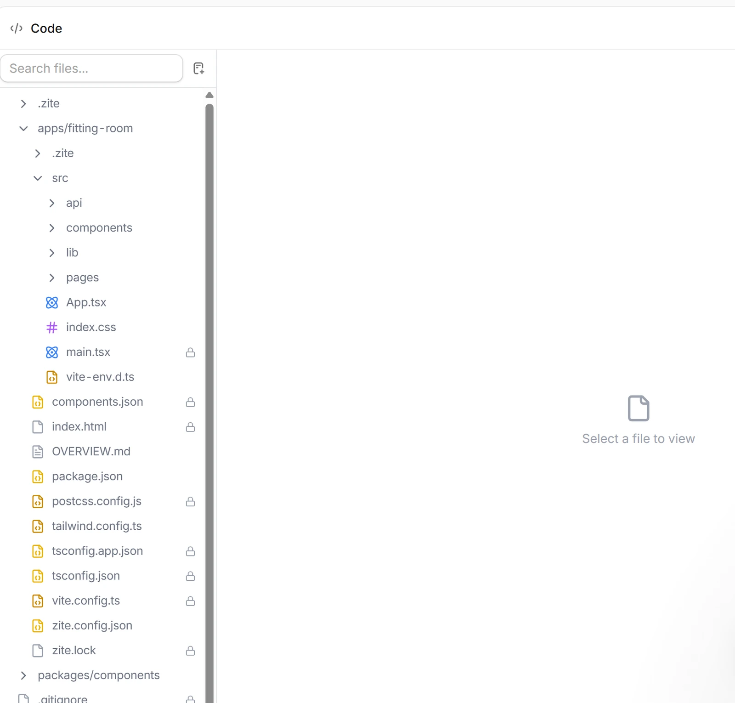Screen dimensions: 735x703
Task: Open vite-env.d.ts file
Action: tap(100, 377)
